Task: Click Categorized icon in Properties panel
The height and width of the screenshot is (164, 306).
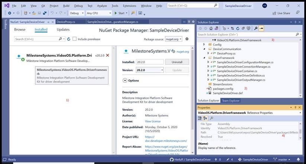Action: point(200,118)
